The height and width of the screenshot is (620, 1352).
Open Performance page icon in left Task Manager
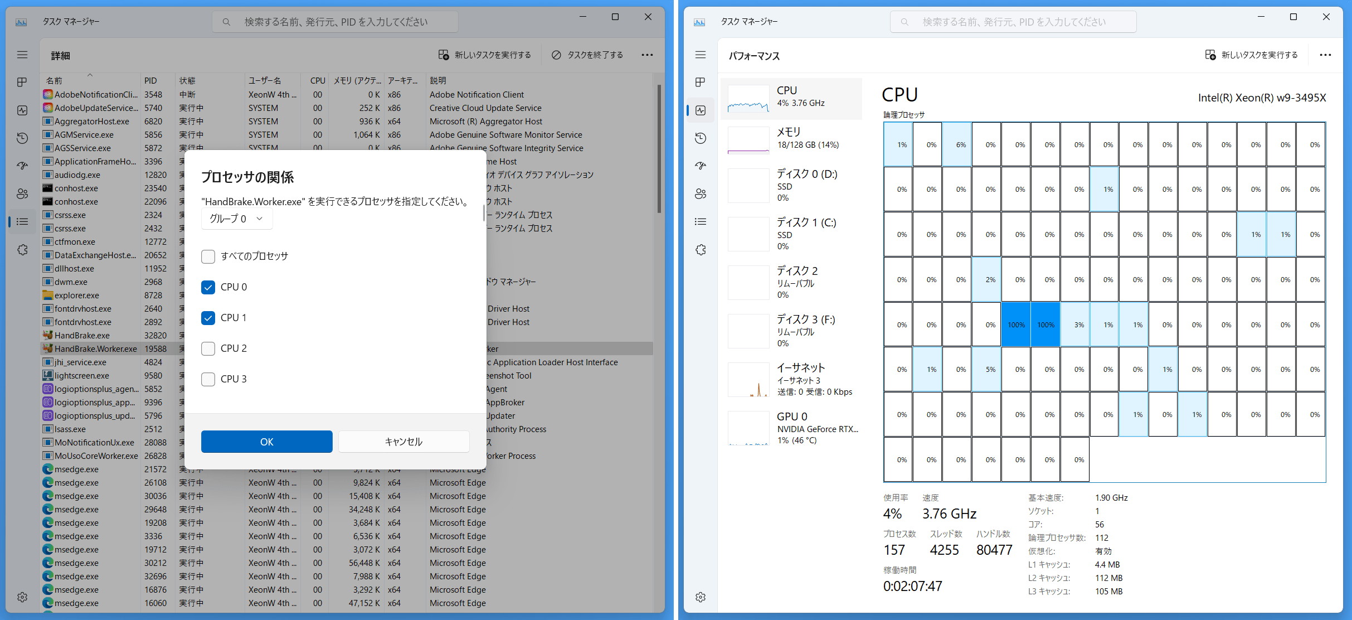click(22, 110)
